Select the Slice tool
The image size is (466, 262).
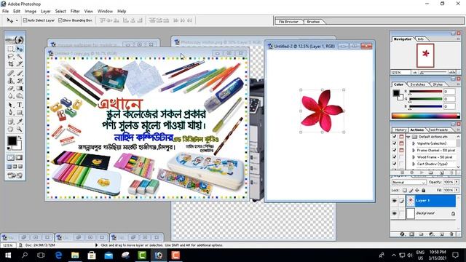click(20, 64)
